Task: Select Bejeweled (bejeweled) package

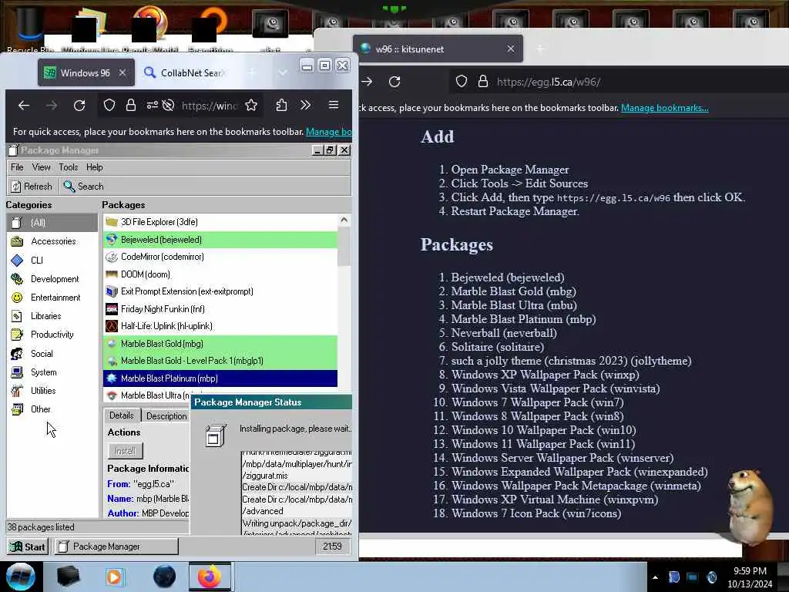Action: click(x=220, y=240)
